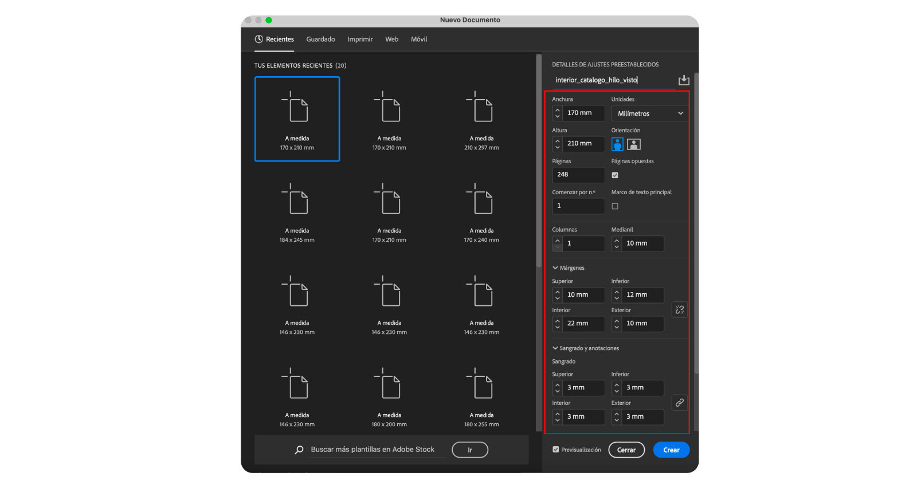Disable the Páginas opuestas checkbox
This screenshot has height=488, width=917.
point(615,175)
